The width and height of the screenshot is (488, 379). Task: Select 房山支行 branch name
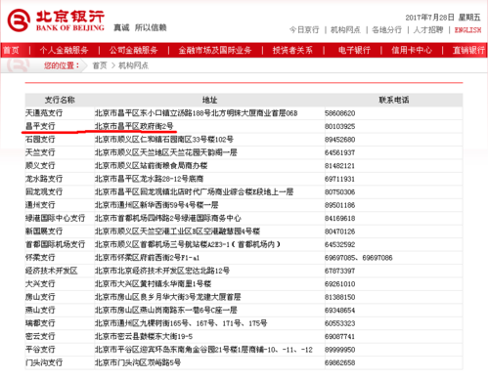click(40, 297)
